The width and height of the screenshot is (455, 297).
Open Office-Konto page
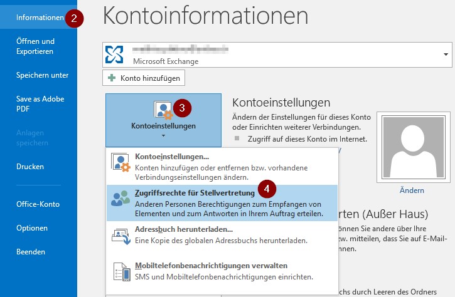(39, 204)
